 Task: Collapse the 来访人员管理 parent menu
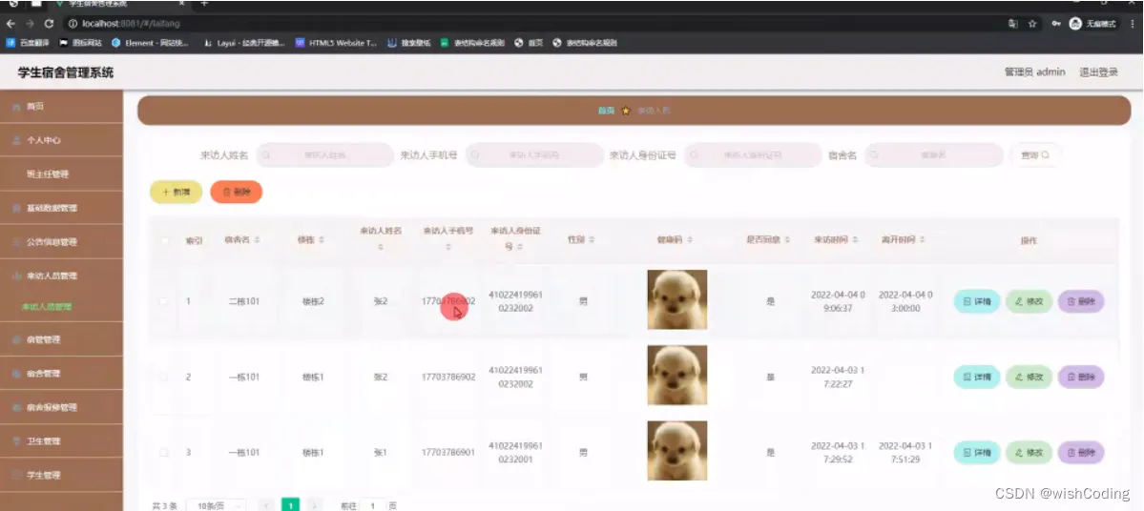61,276
